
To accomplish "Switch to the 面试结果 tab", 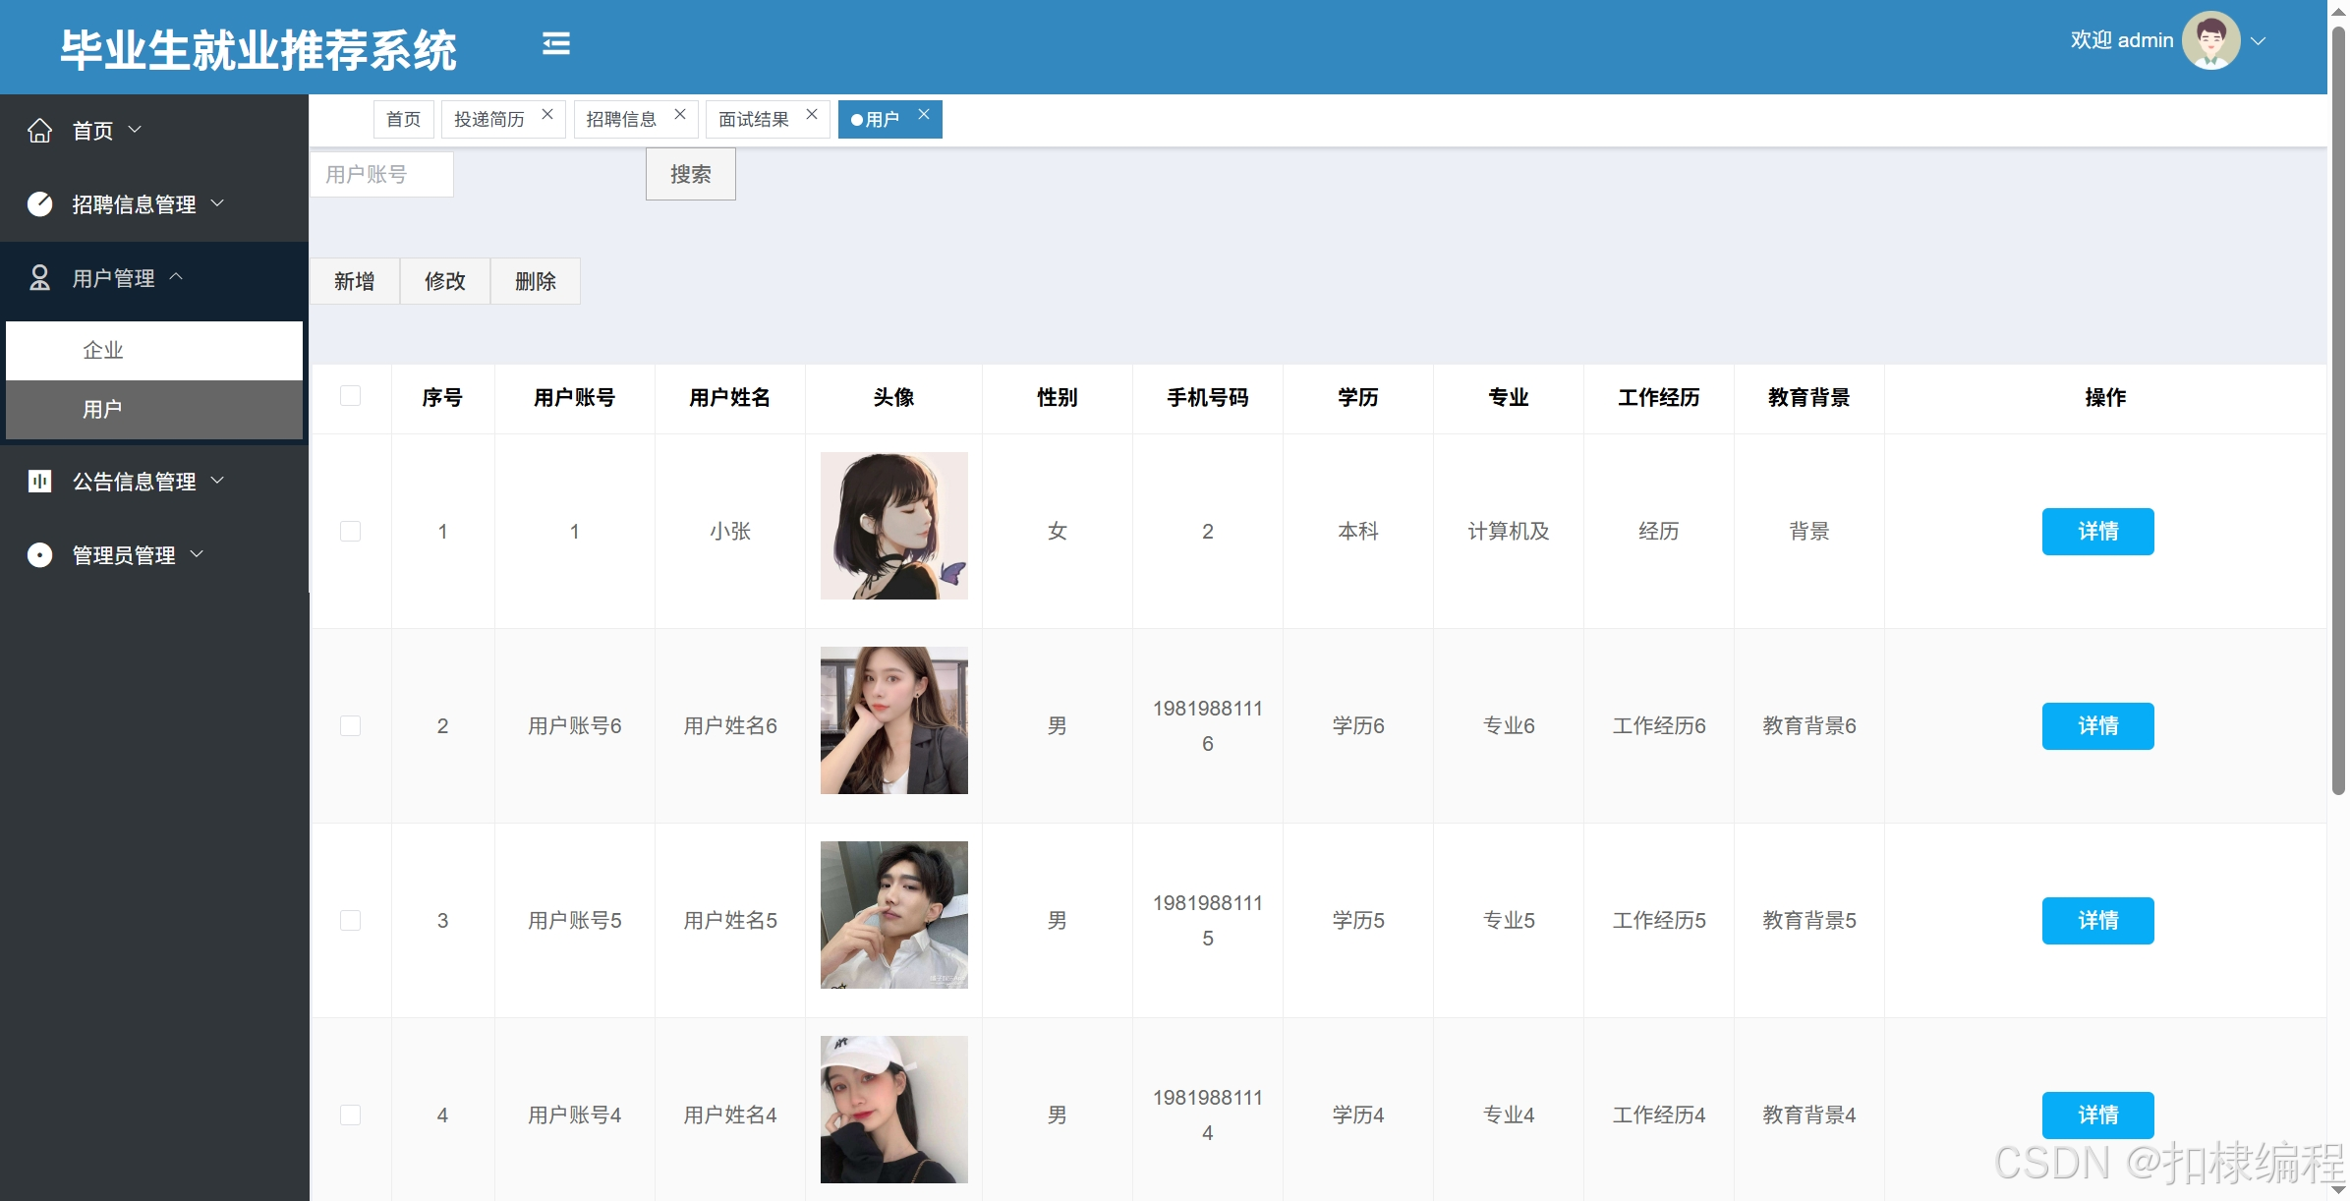I will coord(754,119).
